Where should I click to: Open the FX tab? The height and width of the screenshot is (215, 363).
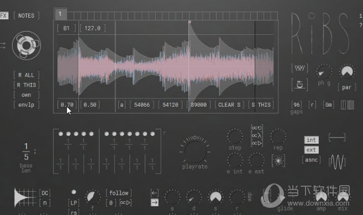point(4,16)
